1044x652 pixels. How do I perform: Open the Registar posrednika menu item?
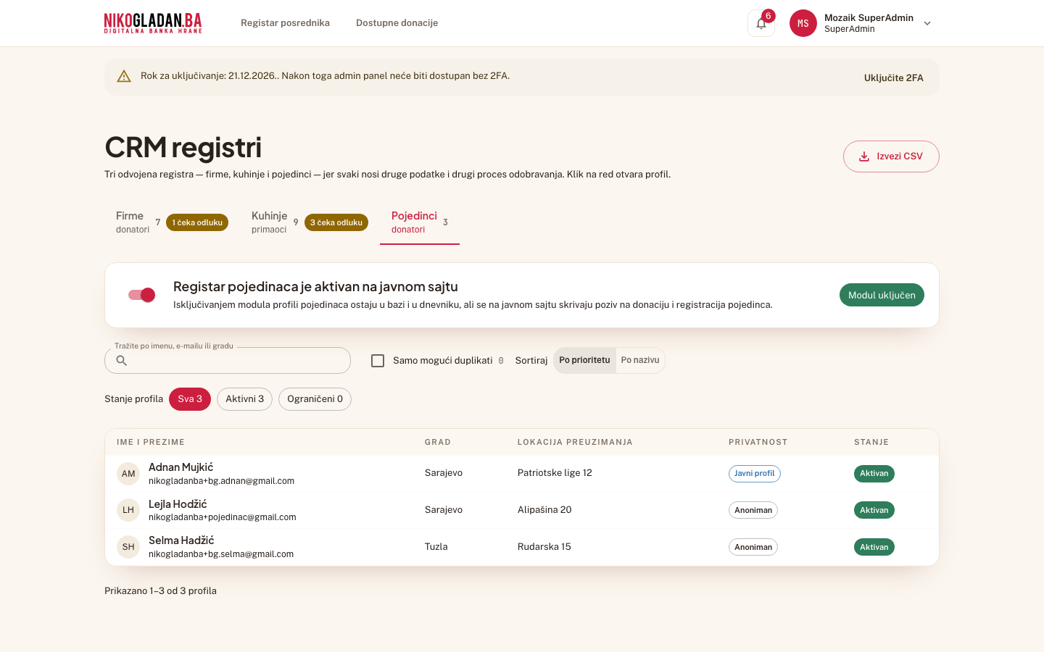(x=285, y=23)
